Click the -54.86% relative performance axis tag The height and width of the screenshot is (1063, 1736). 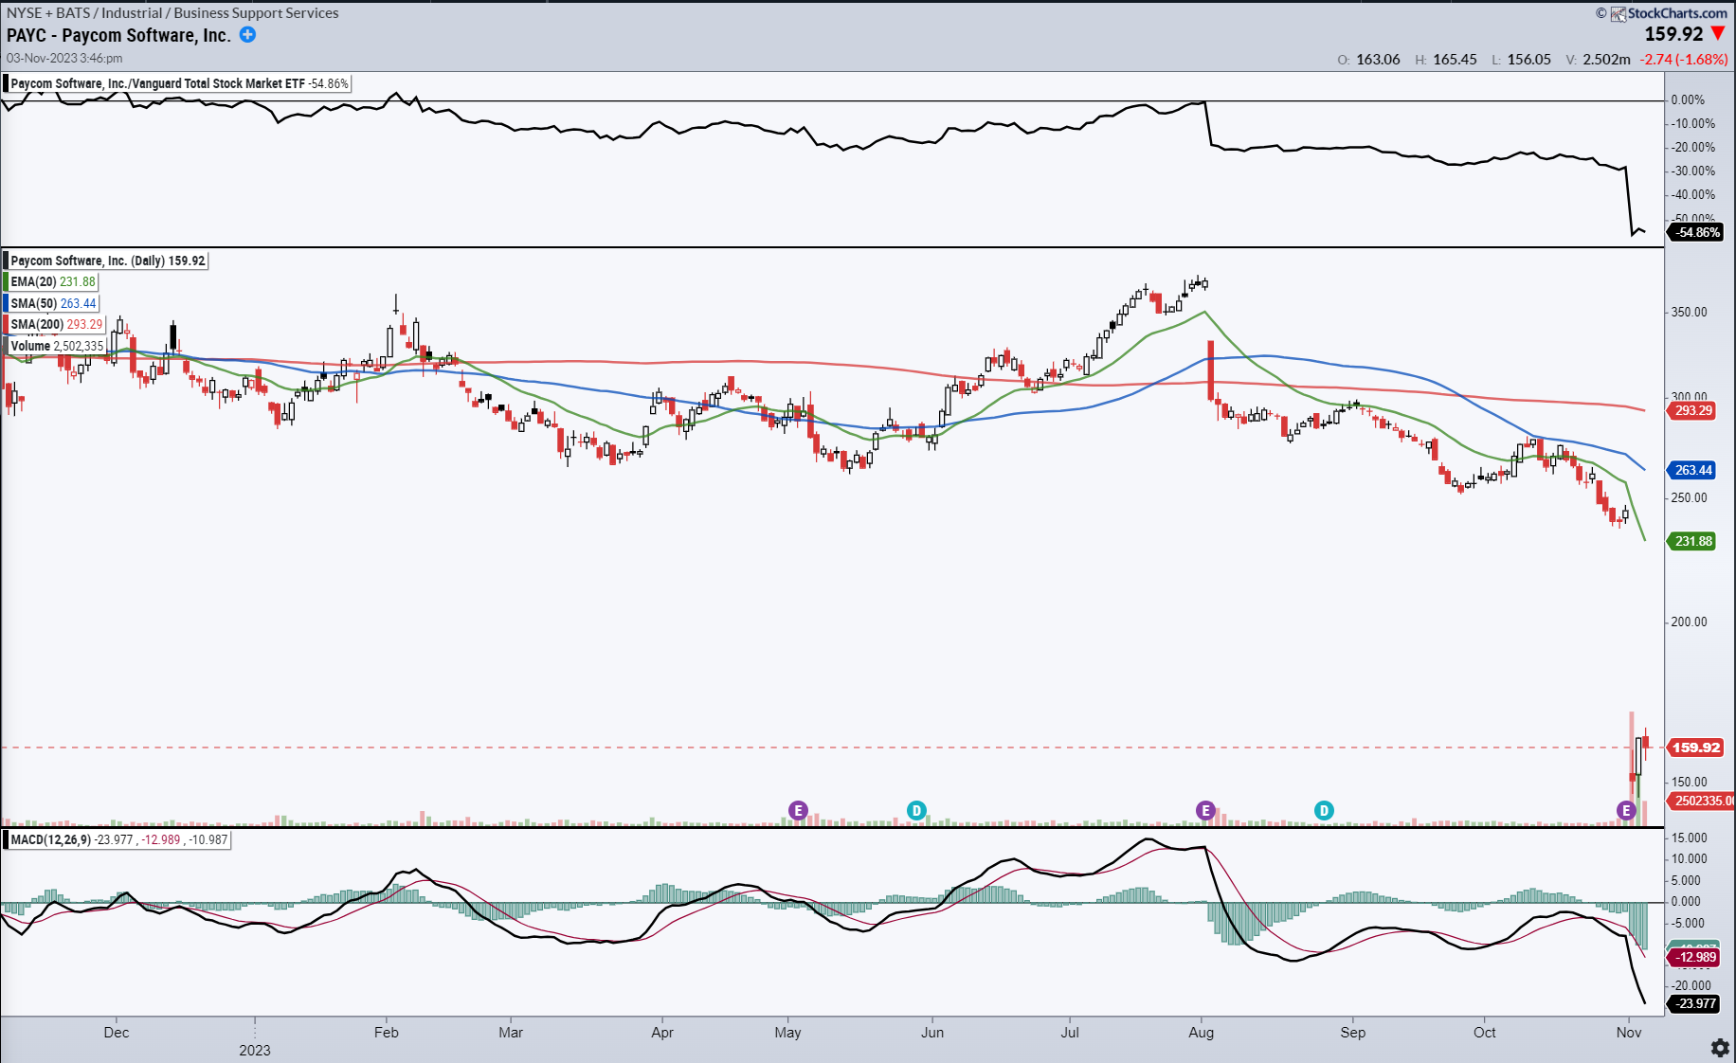click(1695, 232)
